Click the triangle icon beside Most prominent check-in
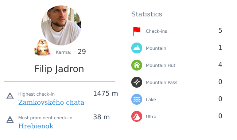The width and height of the screenshot is (237, 140). tap(10, 120)
